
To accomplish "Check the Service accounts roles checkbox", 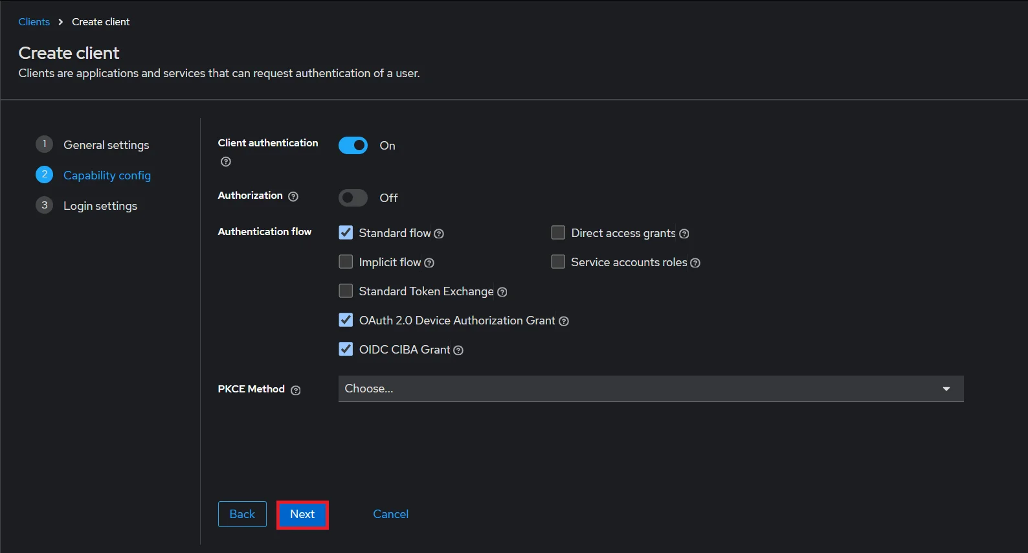I will (x=558, y=262).
